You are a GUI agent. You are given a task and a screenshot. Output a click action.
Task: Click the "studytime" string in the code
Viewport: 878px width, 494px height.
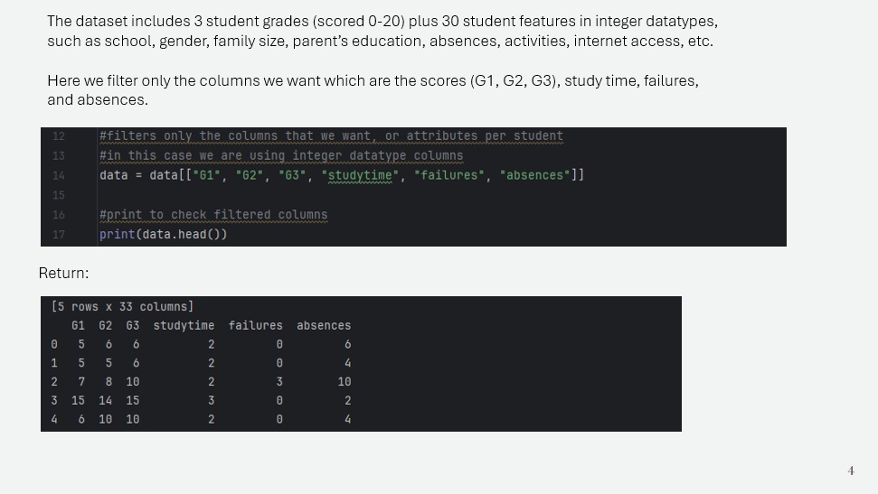pos(360,175)
